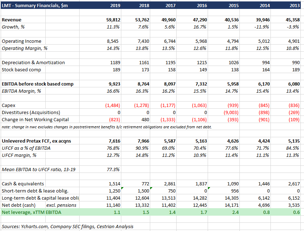
Task: Select 2018 operating income 7,430
Action: coord(143,41)
